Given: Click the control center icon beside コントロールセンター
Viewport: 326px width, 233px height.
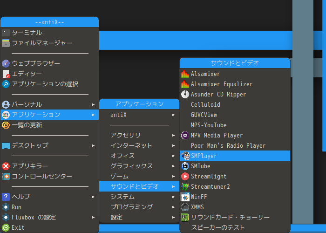Looking at the screenshot, I should click(x=6, y=177).
